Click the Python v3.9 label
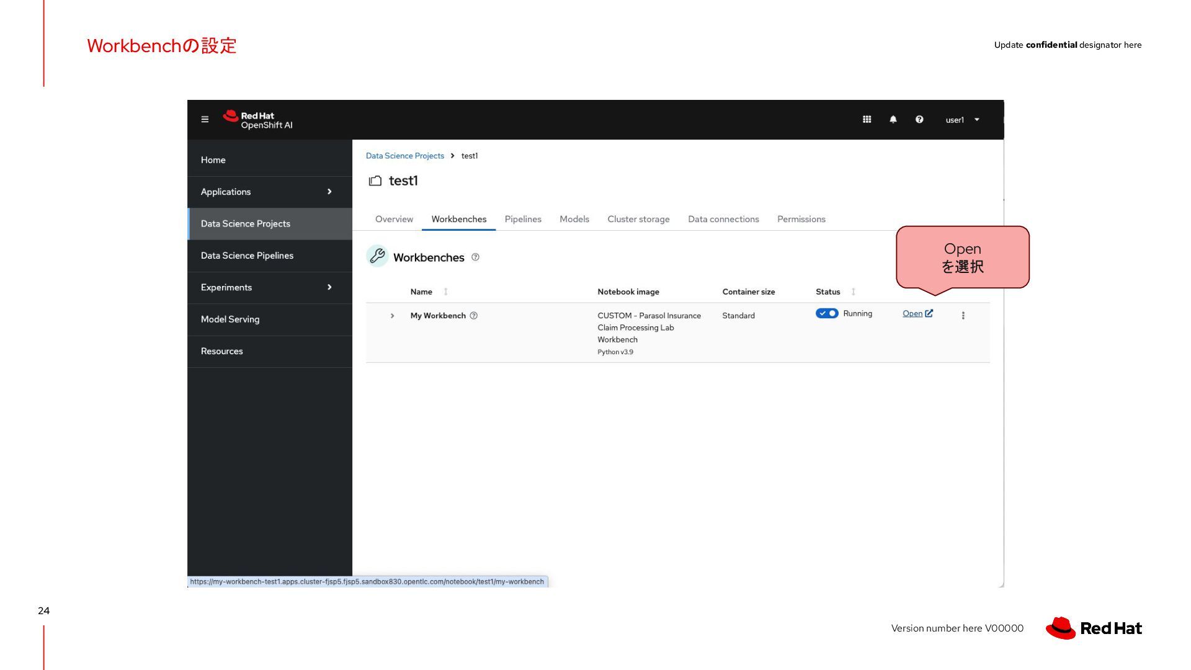The image size is (1191, 670). click(x=615, y=352)
